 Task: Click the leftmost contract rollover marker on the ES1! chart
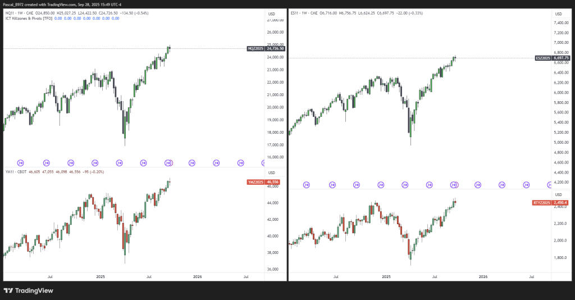tap(307, 184)
